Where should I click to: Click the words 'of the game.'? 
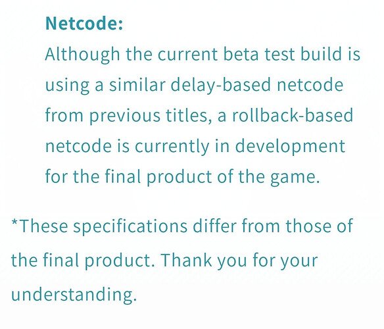(x=268, y=177)
